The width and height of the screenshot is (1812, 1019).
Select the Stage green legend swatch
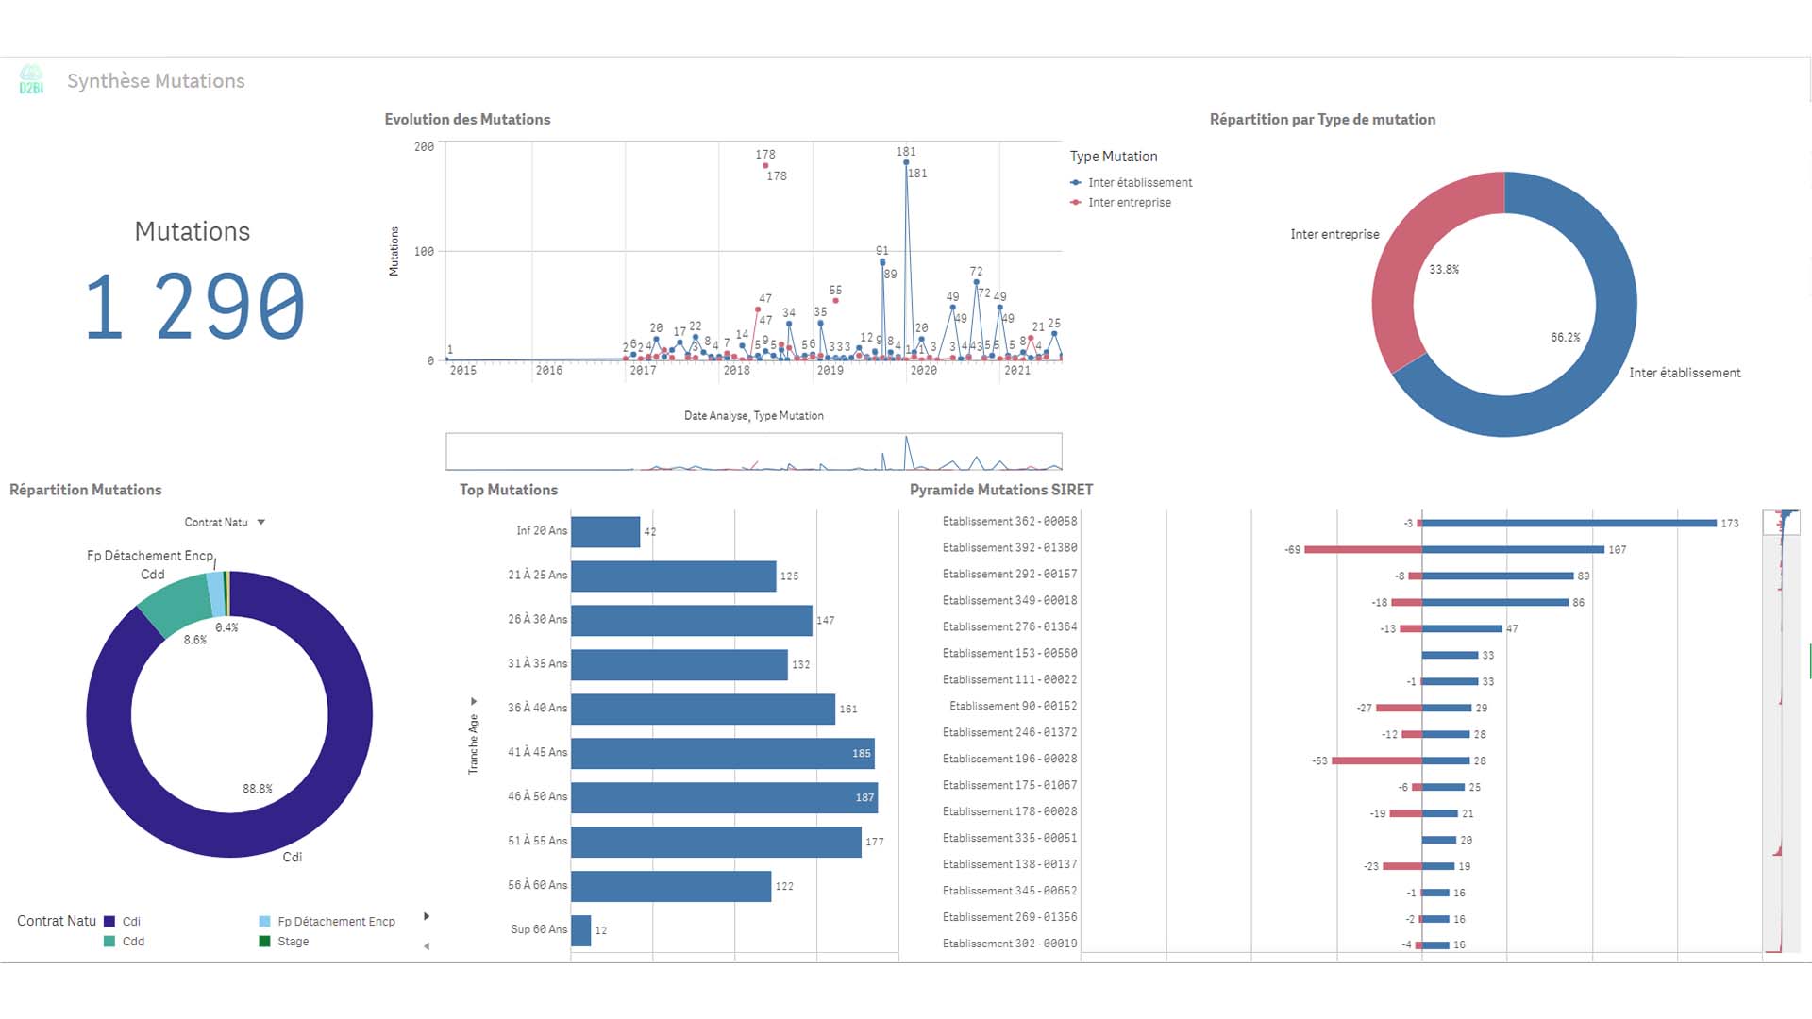pos(265,942)
